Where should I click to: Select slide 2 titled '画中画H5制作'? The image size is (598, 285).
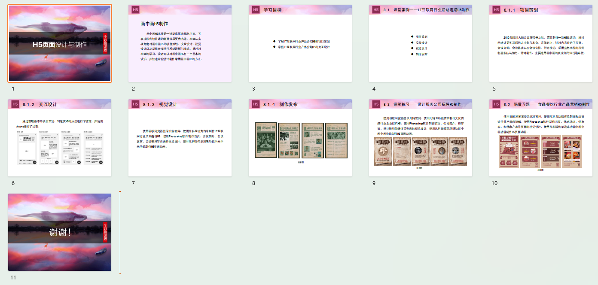pyautogui.click(x=180, y=43)
